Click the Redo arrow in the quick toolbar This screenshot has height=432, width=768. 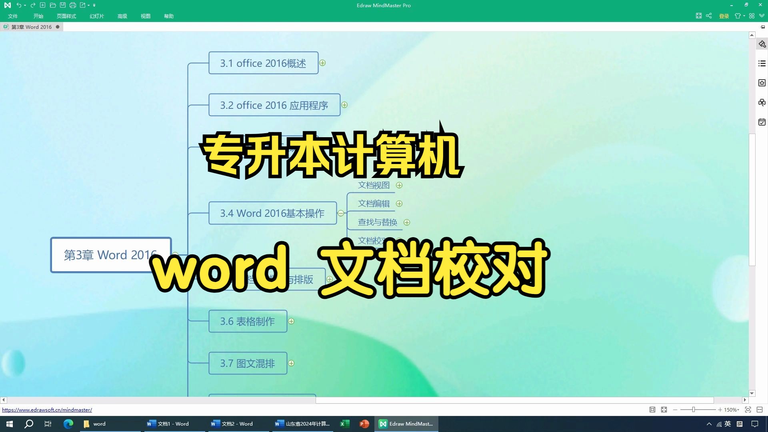33,5
